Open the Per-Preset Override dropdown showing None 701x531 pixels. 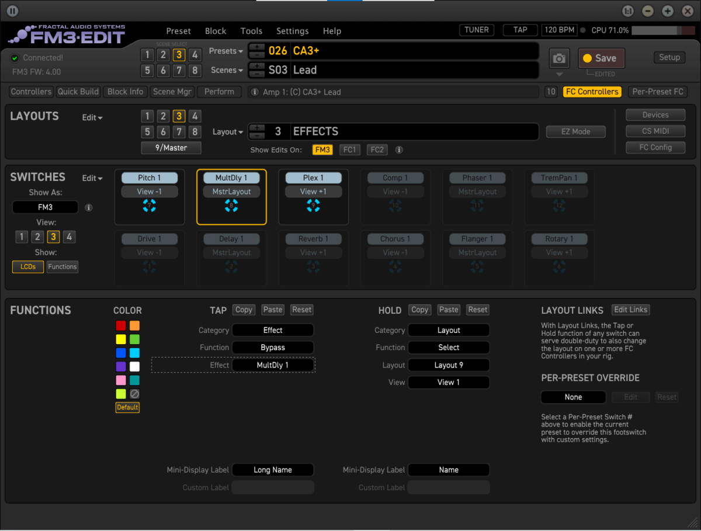pyautogui.click(x=573, y=397)
